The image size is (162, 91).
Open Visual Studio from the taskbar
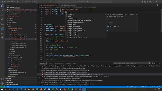[x=80, y=89]
